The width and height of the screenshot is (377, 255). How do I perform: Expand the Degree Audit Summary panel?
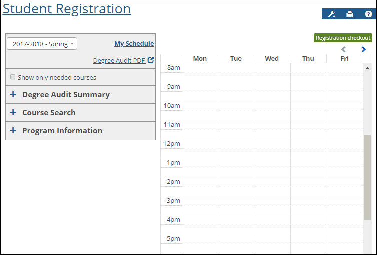pos(80,95)
